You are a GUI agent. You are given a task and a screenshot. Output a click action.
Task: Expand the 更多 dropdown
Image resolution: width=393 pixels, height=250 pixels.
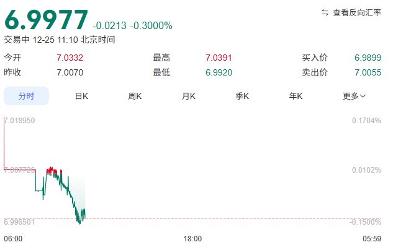pyautogui.click(x=354, y=96)
